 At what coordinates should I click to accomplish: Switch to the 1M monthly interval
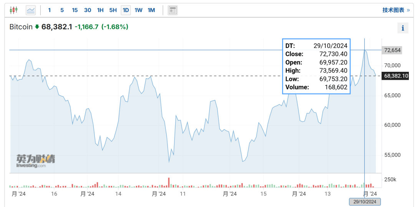point(151,10)
